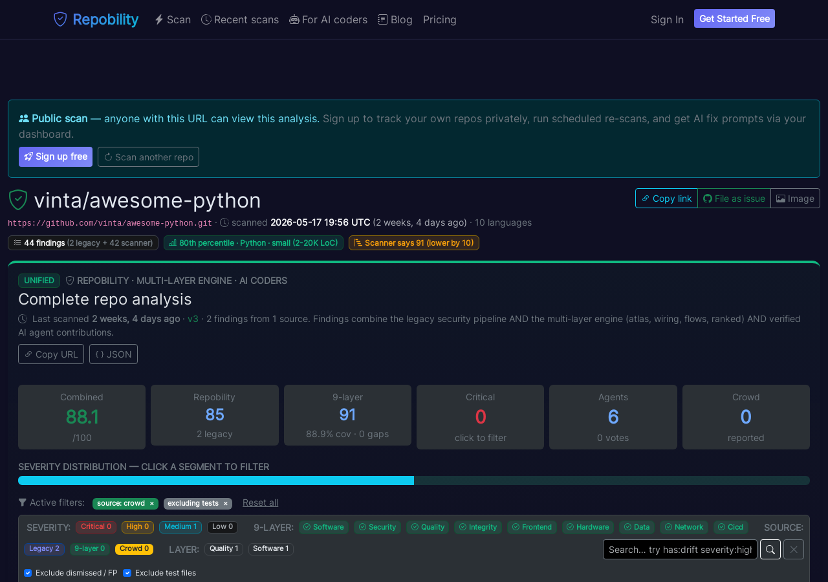Click Sign up free button

coord(56,156)
